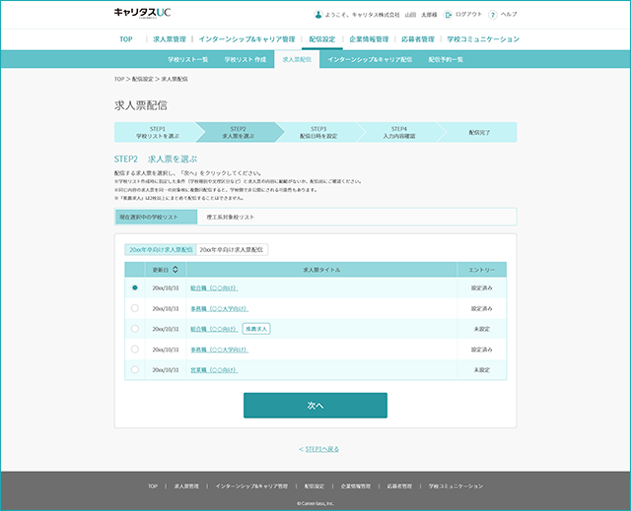Switch to 学校リスト一覧 sub-tab
Viewport: 631px width, 511px height.
pos(188,59)
